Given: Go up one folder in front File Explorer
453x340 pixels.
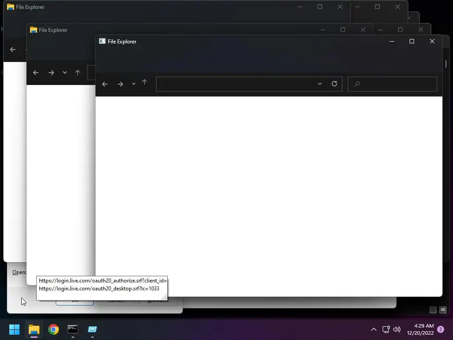Looking at the screenshot, I should pyautogui.click(x=145, y=82).
